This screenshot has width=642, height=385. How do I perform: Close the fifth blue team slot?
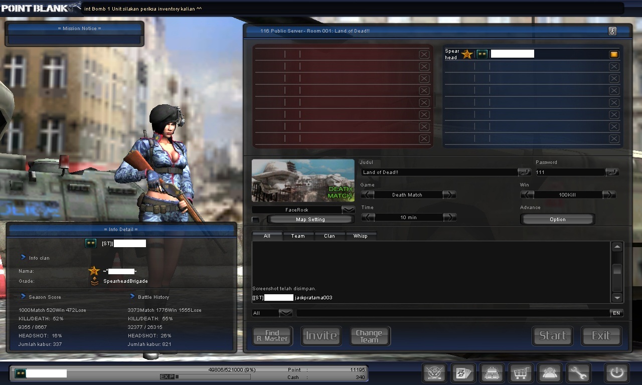pyautogui.click(x=614, y=102)
